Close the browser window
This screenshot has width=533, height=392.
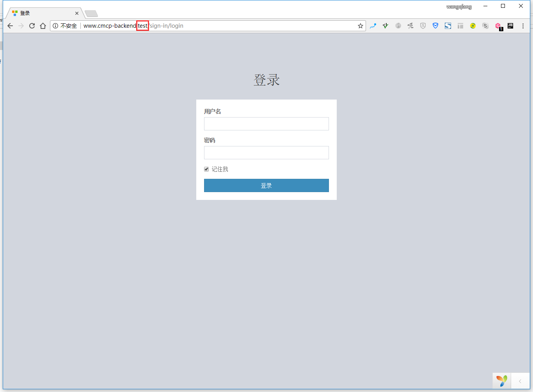[521, 6]
